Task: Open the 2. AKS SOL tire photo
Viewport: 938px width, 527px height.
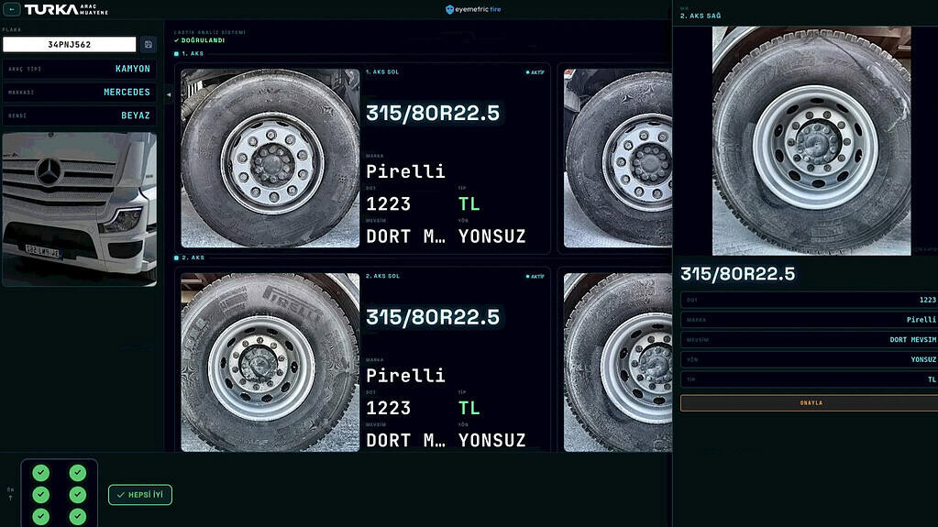Action: coord(270,363)
